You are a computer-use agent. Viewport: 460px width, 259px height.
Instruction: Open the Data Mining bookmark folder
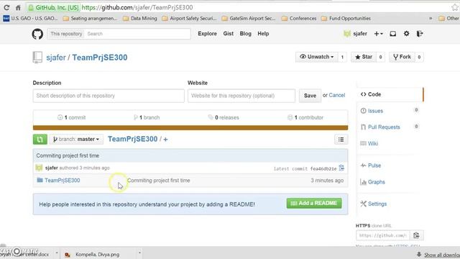140,18
